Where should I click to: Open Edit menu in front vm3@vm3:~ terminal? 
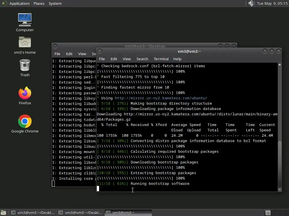tap(114, 59)
